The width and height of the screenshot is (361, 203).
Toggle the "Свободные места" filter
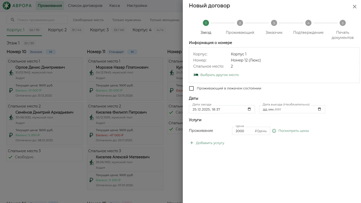pyautogui.click(x=88, y=20)
